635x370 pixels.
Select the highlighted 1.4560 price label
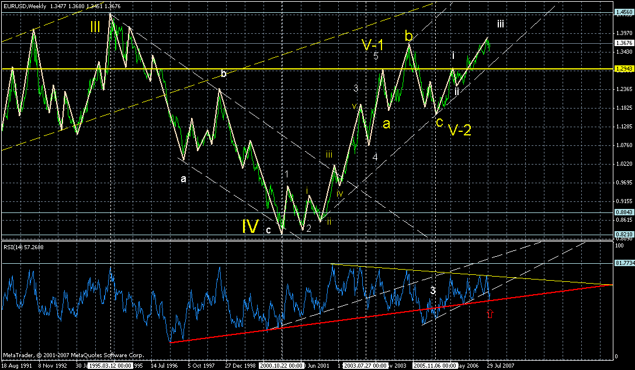624,12
